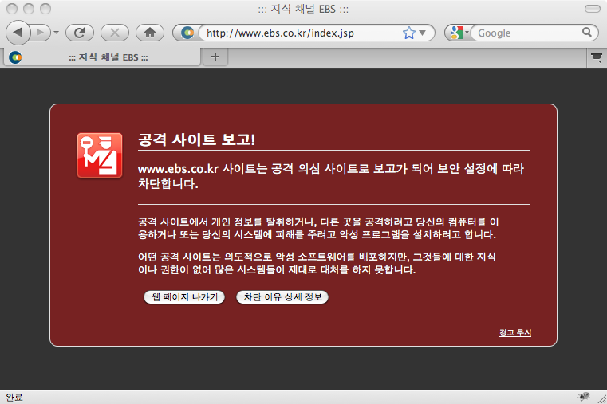
Task: Open the address bar history dropdown
Action: pyautogui.click(x=423, y=33)
